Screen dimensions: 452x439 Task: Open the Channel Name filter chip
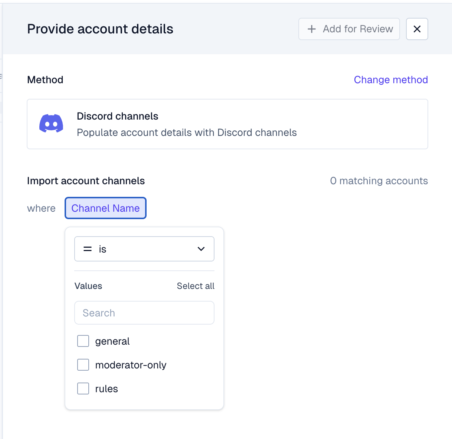point(105,208)
